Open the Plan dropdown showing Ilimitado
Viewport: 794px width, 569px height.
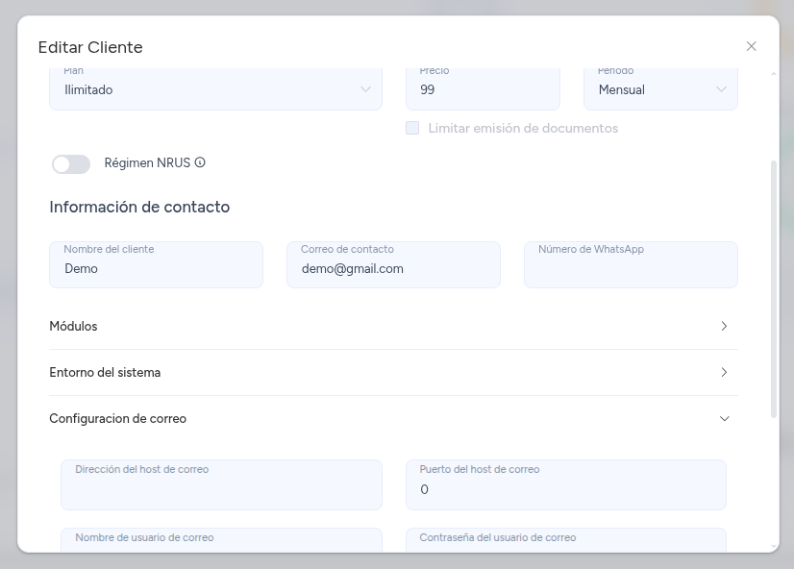[x=215, y=88]
